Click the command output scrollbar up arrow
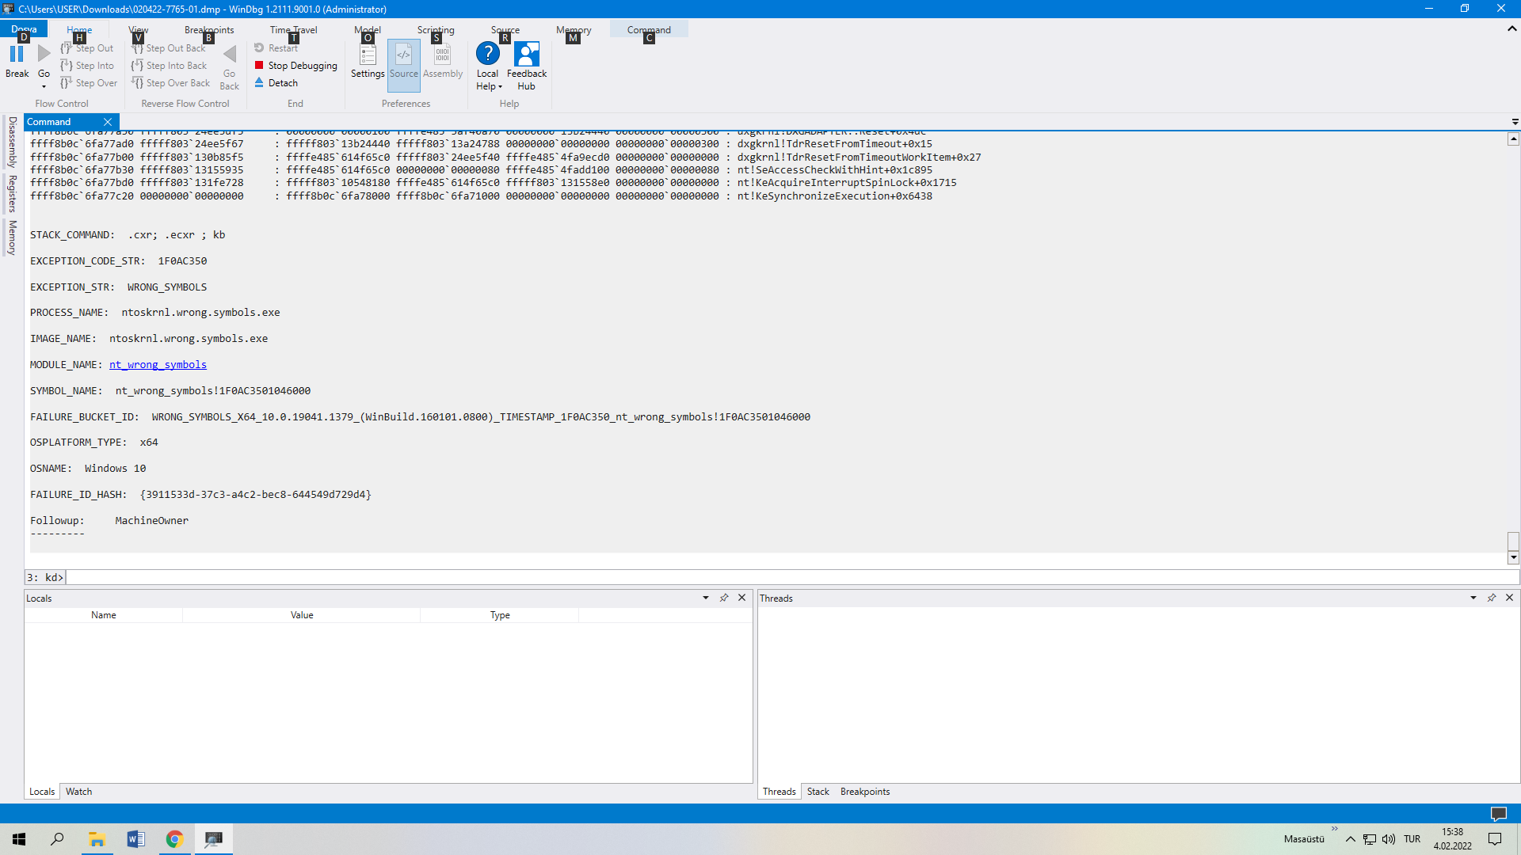This screenshot has width=1521, height=855. click(x=1513, y=139)
